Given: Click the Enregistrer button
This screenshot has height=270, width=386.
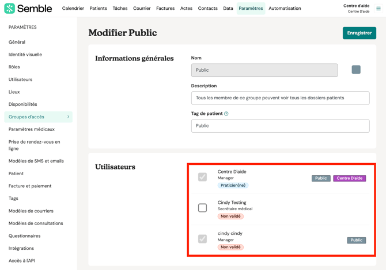Looking at the screenshot, I should [359, 33].
